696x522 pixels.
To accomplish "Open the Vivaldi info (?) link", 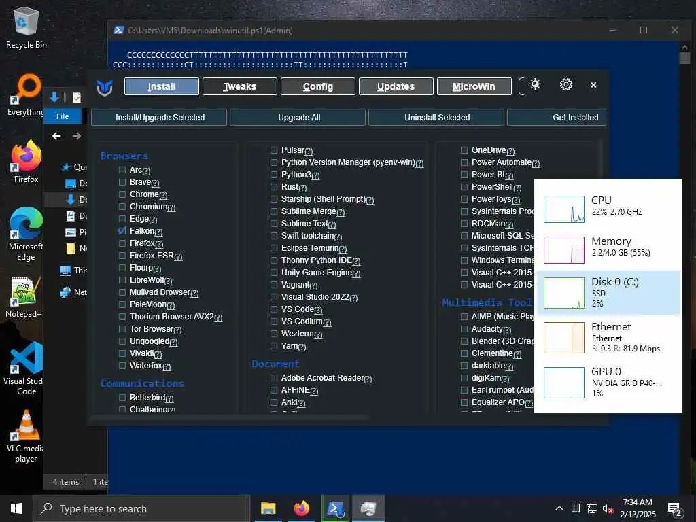I will tap(158, 354).
